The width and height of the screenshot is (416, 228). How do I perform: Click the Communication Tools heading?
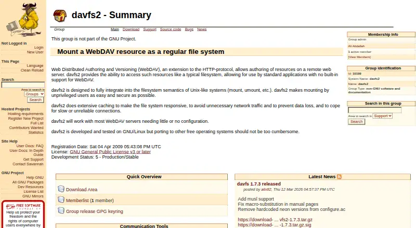coord(144,226)
